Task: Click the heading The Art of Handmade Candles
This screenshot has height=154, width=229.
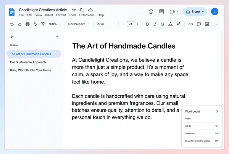Action: 124,46
